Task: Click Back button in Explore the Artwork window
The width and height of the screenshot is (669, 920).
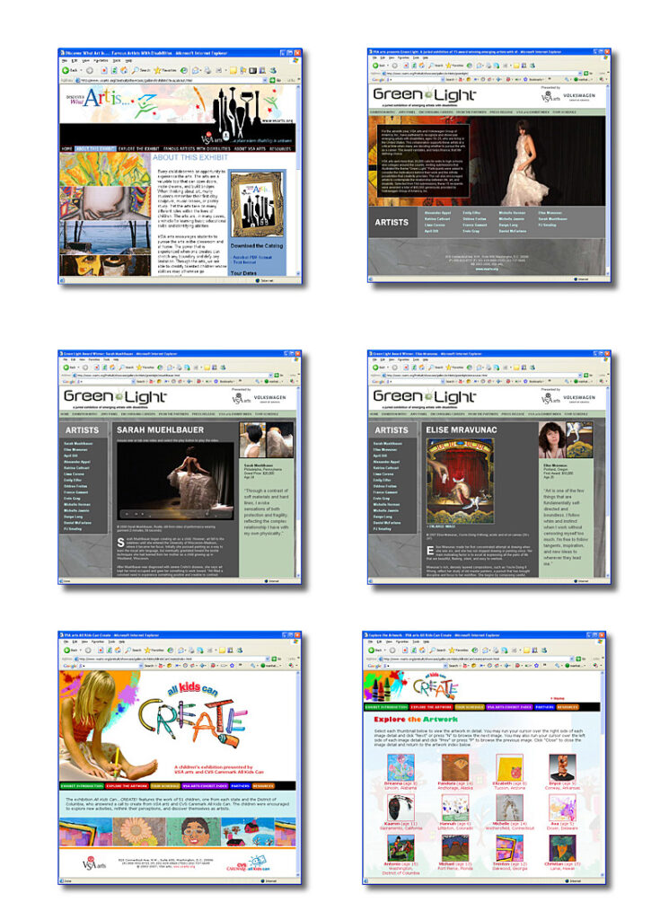Action: coord(374,650)
